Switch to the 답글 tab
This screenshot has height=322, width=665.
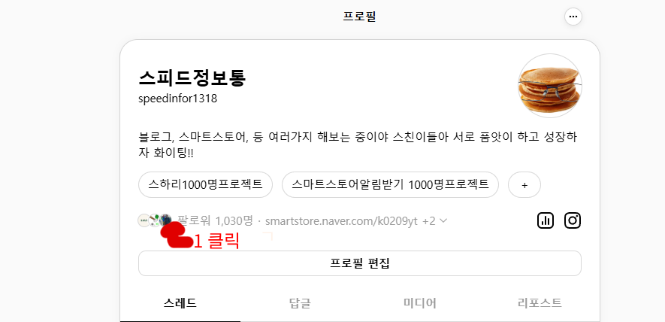pos(300,303)
